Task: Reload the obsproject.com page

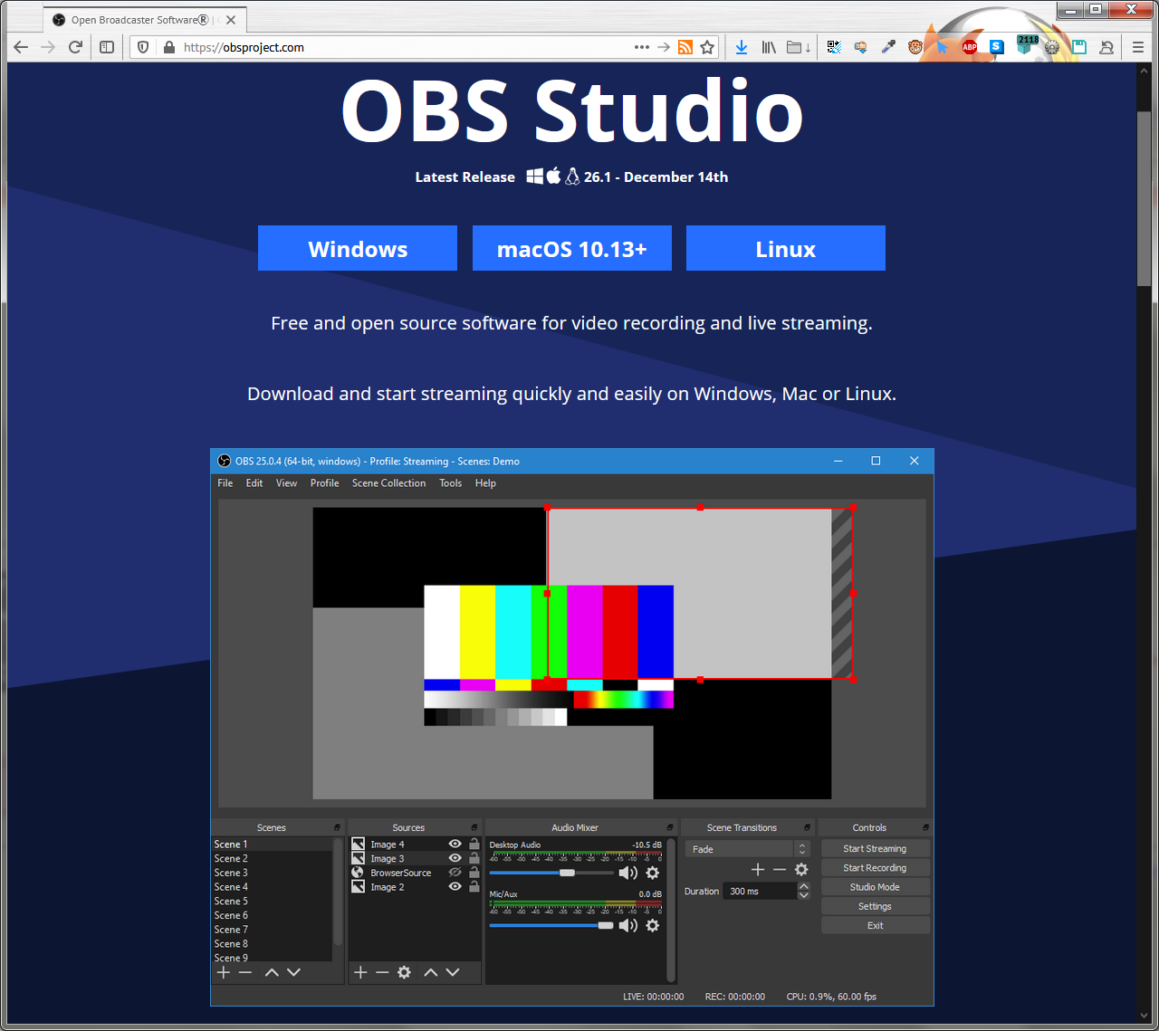Action: pos(76,47)
